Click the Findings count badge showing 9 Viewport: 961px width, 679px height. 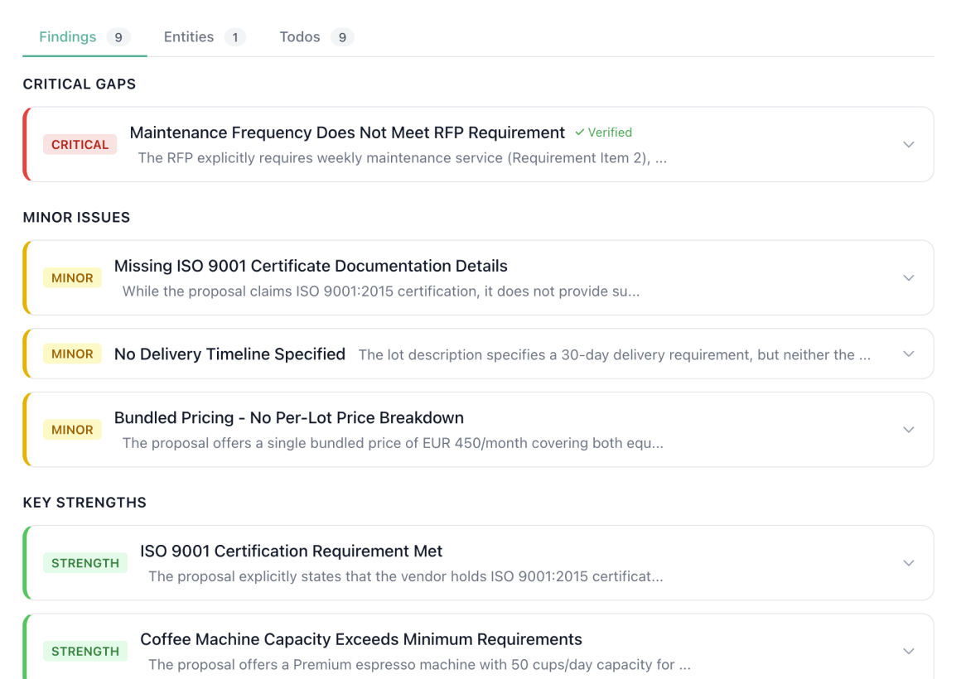118,37
